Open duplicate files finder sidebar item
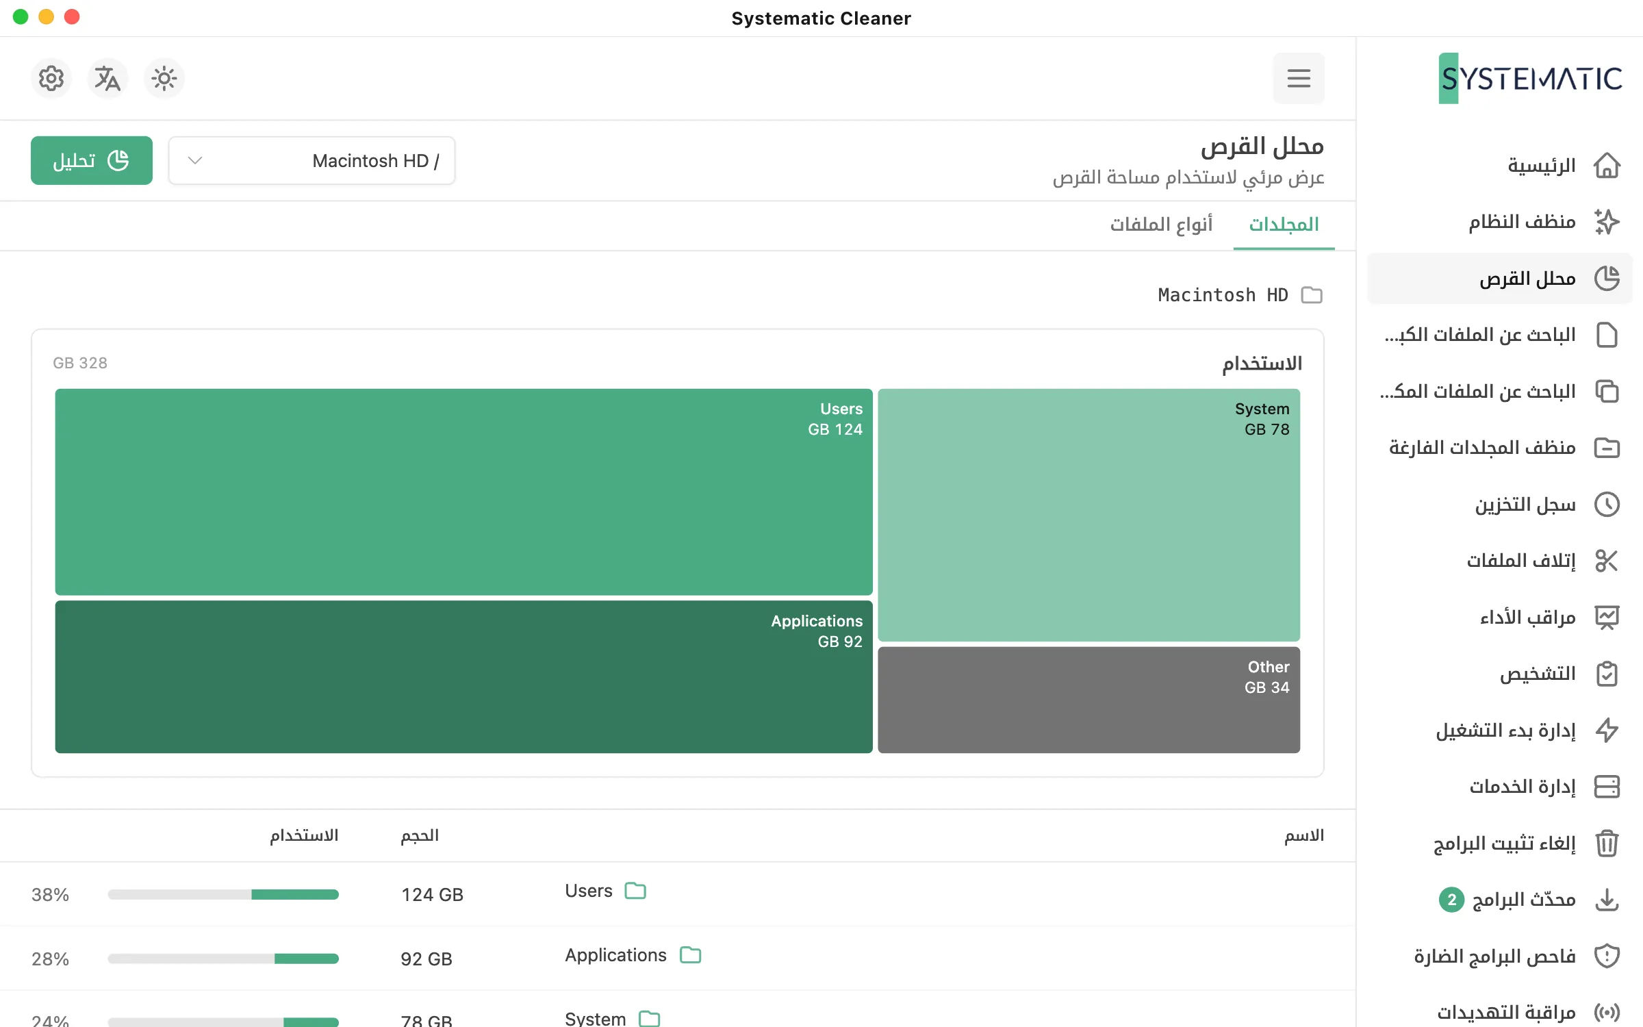This screenshot has width=1643, height=1027. coord(1500,392)
